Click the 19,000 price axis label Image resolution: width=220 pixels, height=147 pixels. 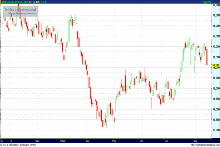pyautogui.click(x=216, y=5)
